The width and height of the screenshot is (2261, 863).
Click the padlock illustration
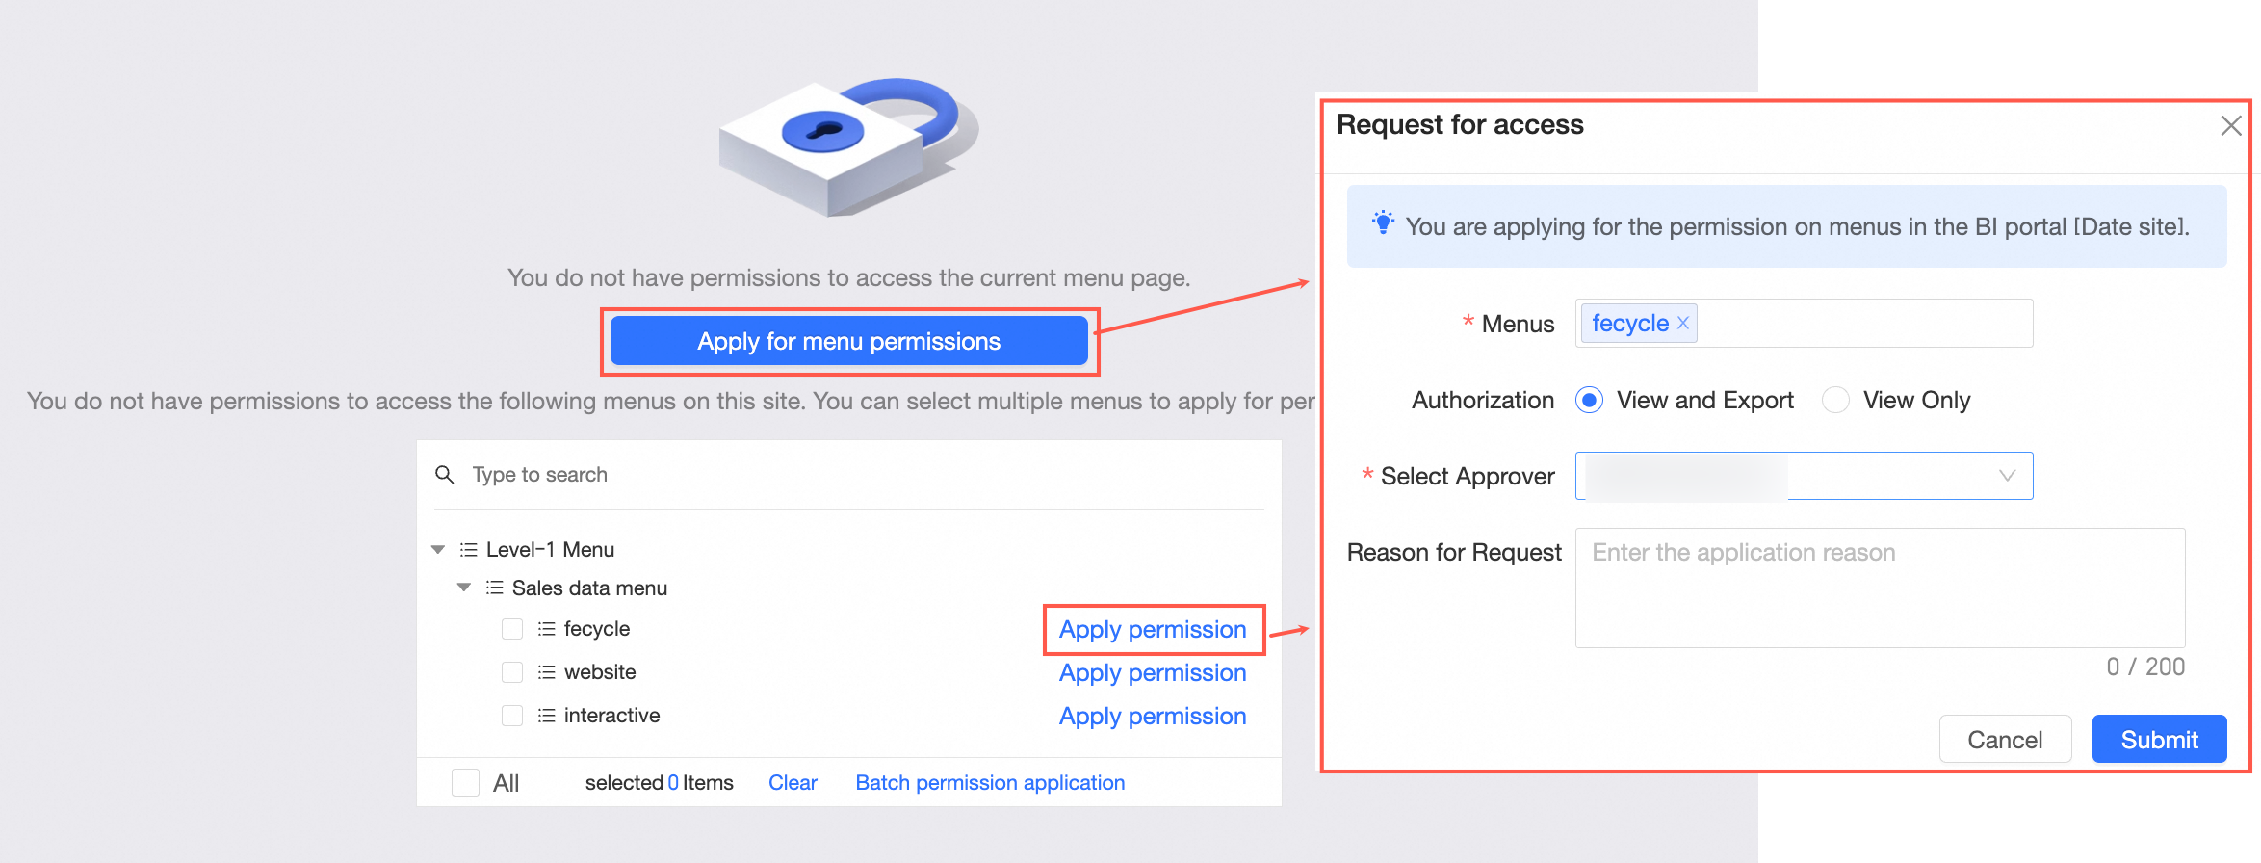[847, 146]
